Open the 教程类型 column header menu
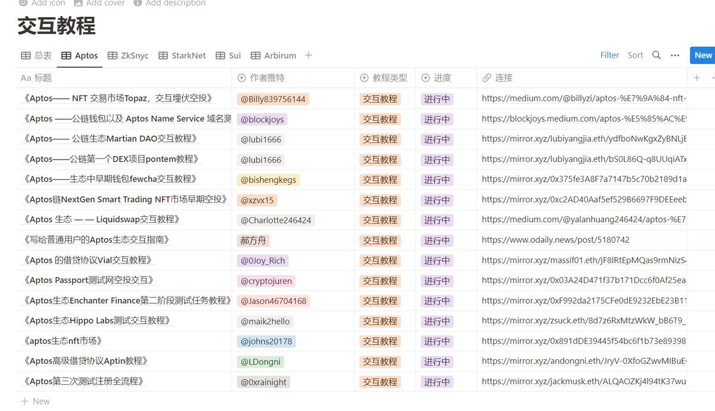The height and width of the screenshot is (411, 715). click(x=385, y=77)
